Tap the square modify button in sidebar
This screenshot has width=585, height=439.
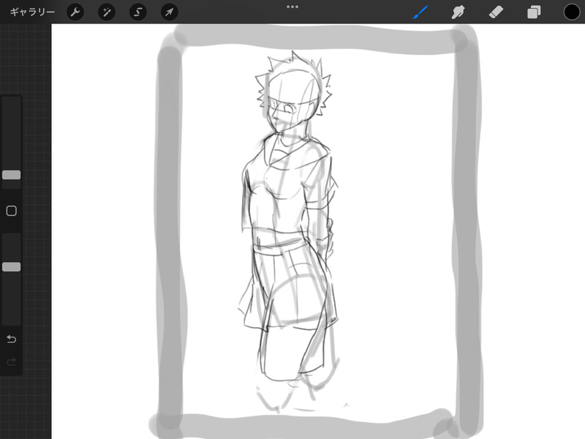point(12,211)
